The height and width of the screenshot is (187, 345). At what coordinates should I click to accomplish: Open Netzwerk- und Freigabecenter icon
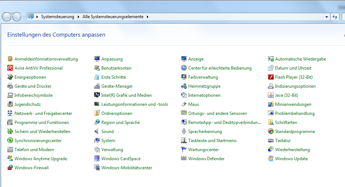[10, 113]
